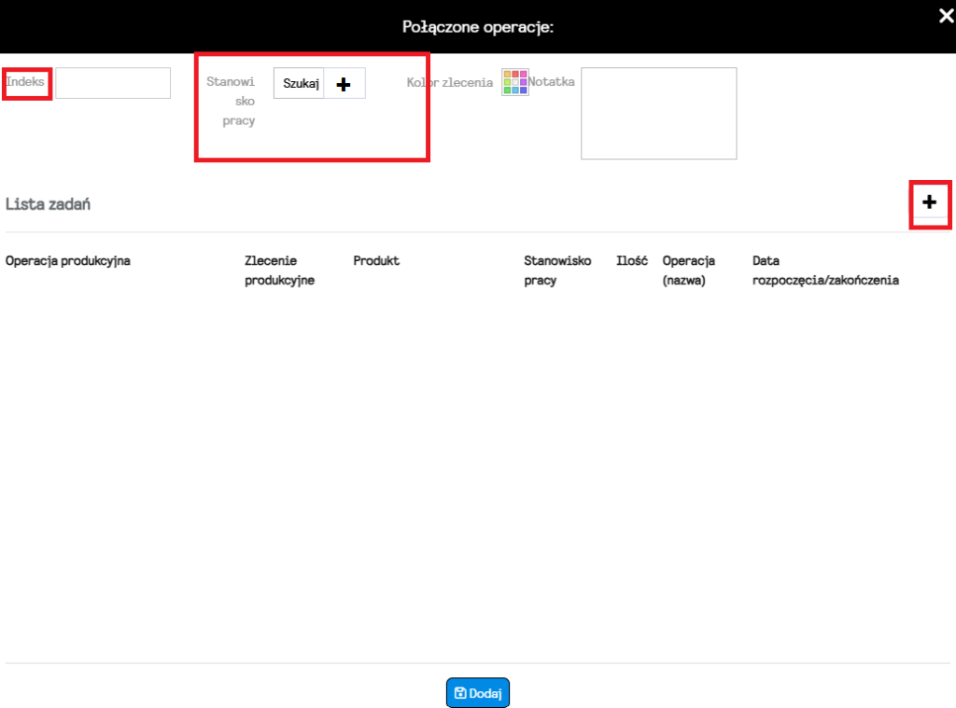Click the blue Dodaj save button
This screenshot has height=708, width=956.
tap(478, 693)
